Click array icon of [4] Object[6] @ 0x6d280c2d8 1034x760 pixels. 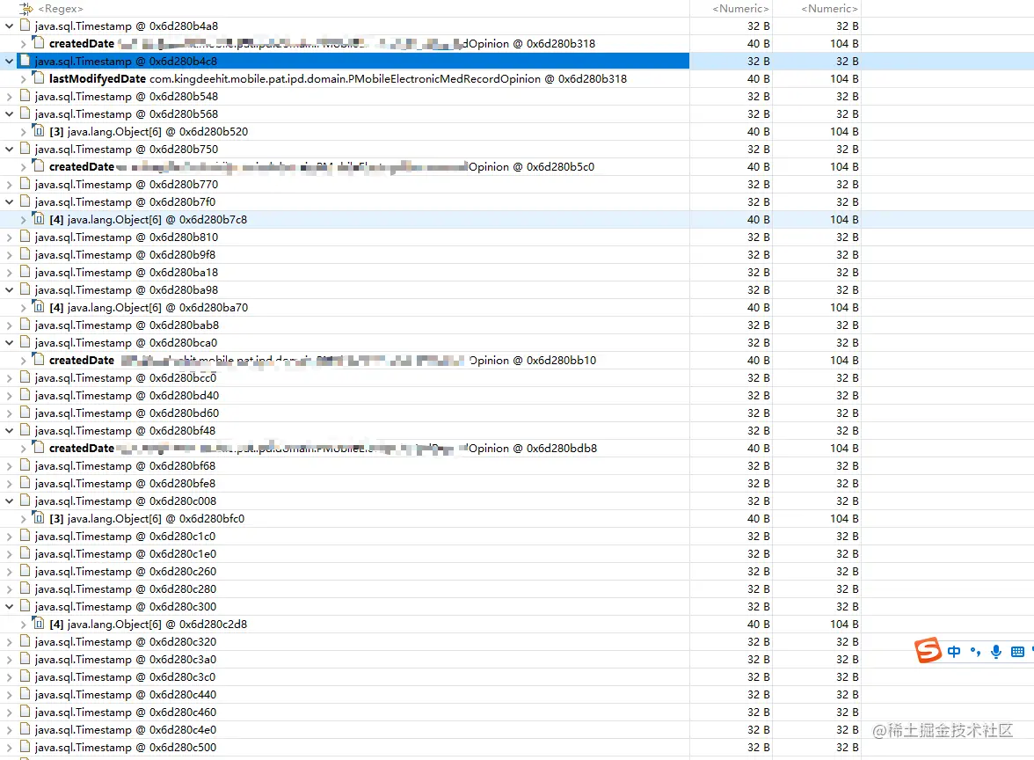point(39,624)
